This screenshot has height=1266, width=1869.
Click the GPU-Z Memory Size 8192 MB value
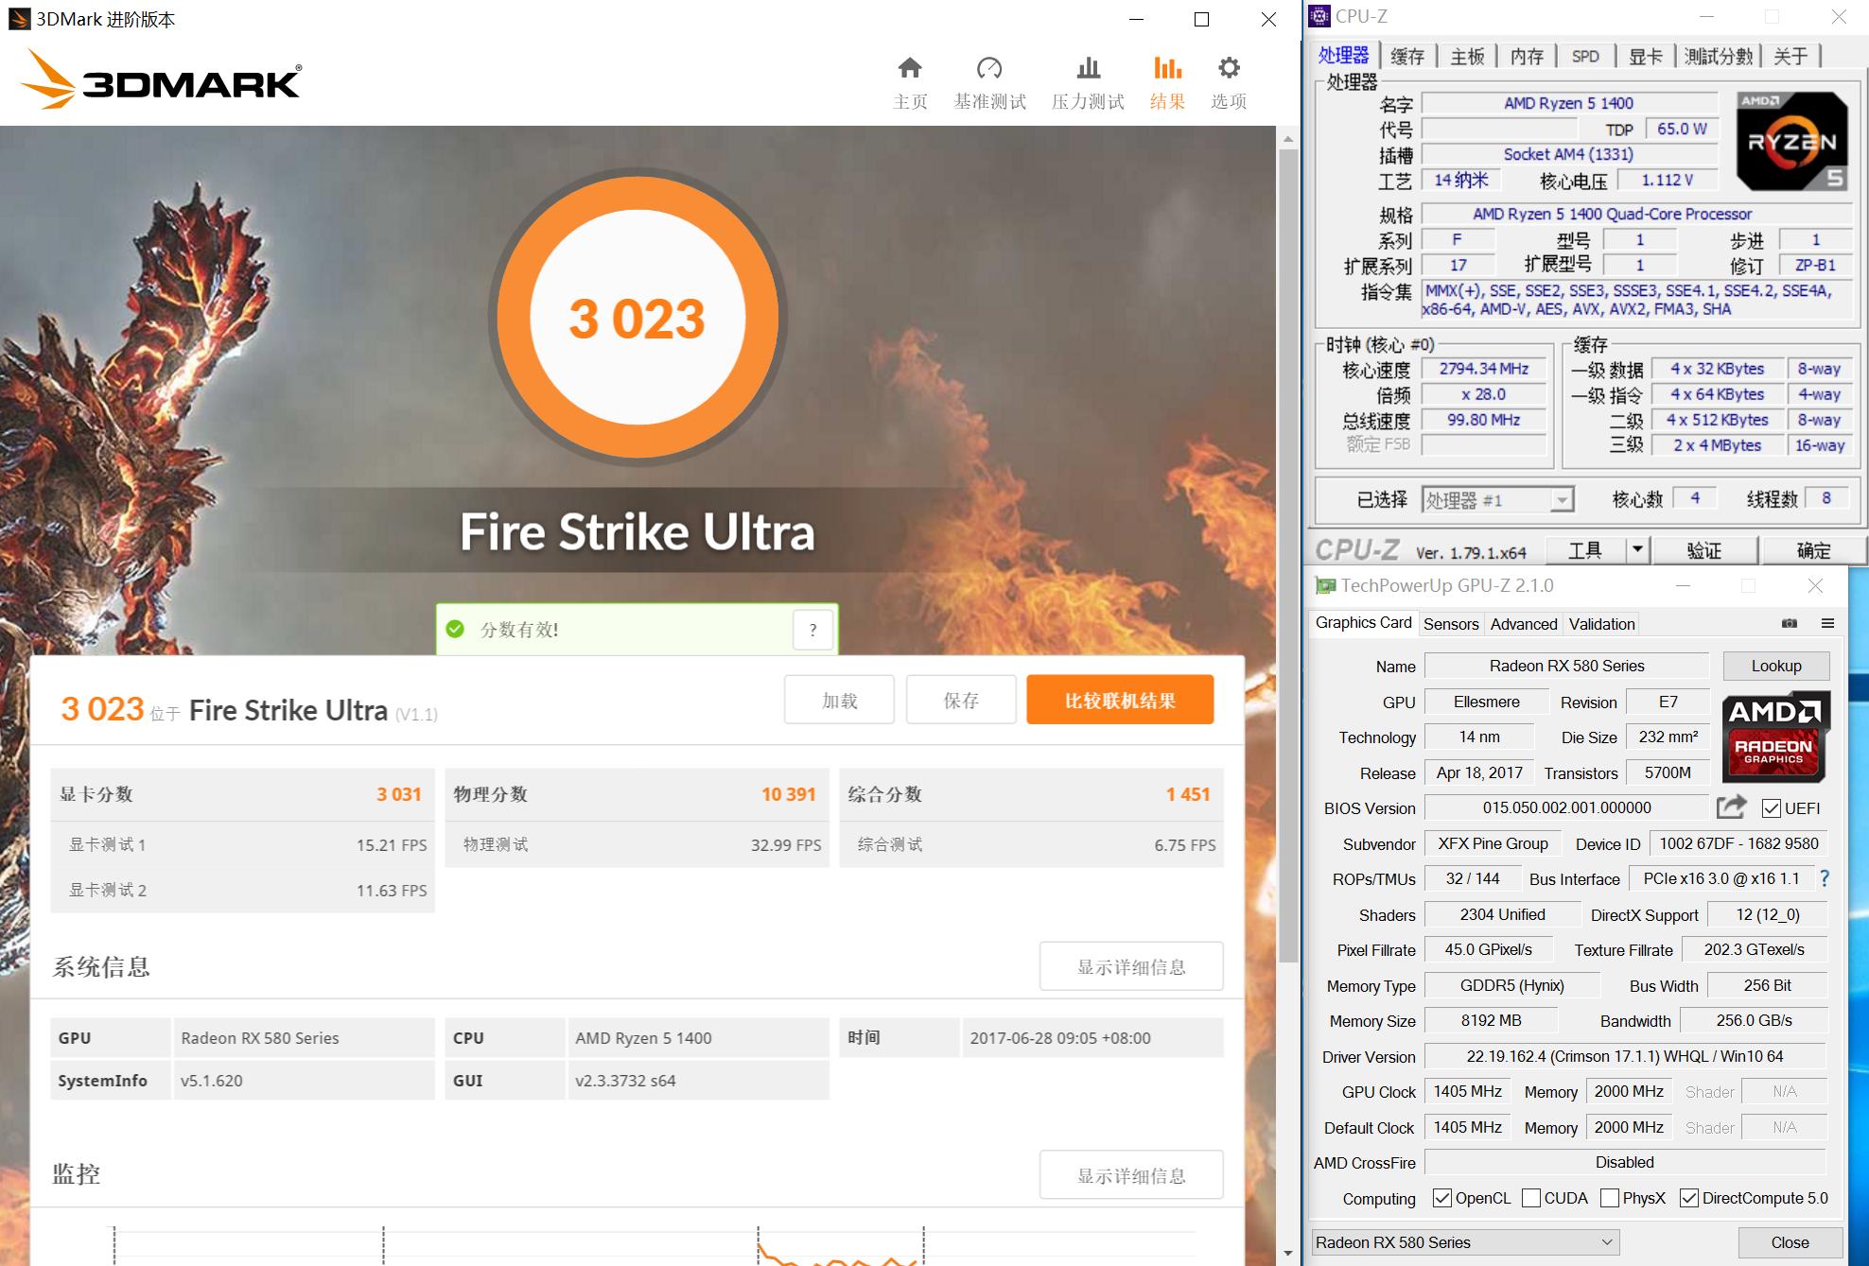(1491, 1020)
